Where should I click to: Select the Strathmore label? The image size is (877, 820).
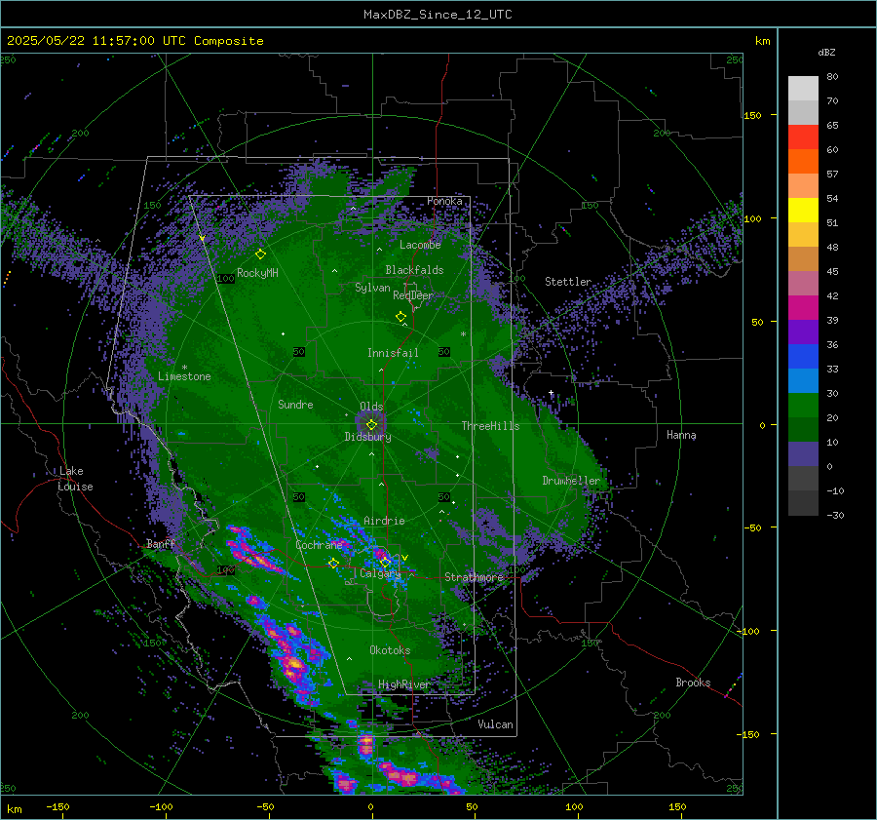474,577
